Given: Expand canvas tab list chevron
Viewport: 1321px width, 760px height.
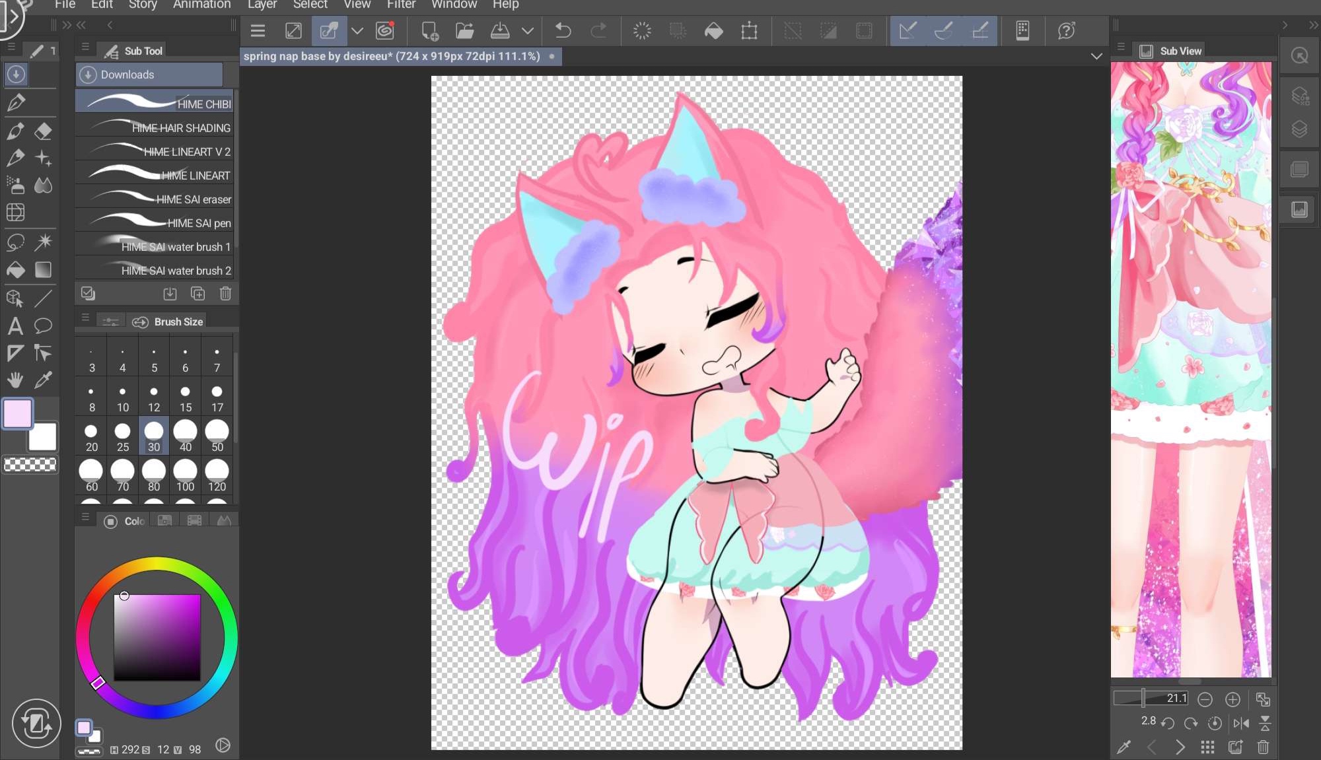Looking at the screenshot, I should (x=1096, y=56).
